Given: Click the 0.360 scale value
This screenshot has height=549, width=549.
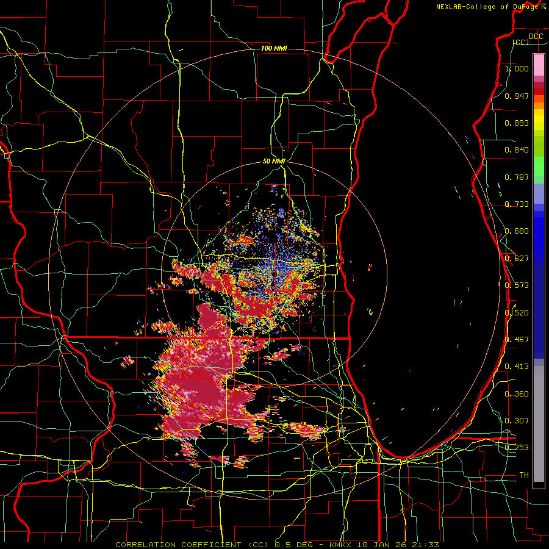Looking at the screenshot, I should (x=517, y=394).
